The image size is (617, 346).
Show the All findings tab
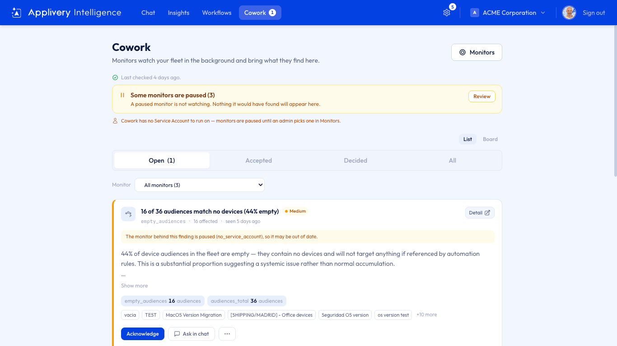point(453,160)
